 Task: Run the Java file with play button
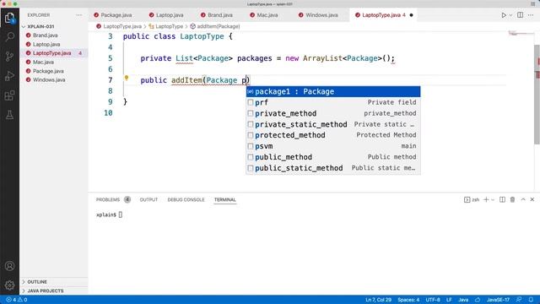[504, 15]
